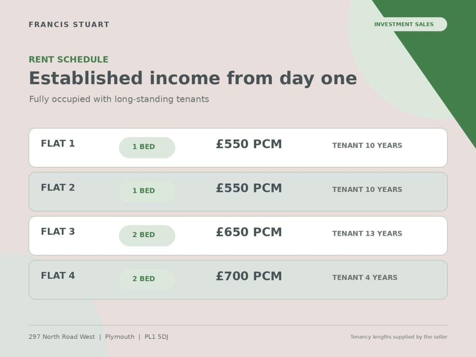Select the £550 PCM amount for Flat 2
The image size is (476, 357).
(x=249, y=188)
